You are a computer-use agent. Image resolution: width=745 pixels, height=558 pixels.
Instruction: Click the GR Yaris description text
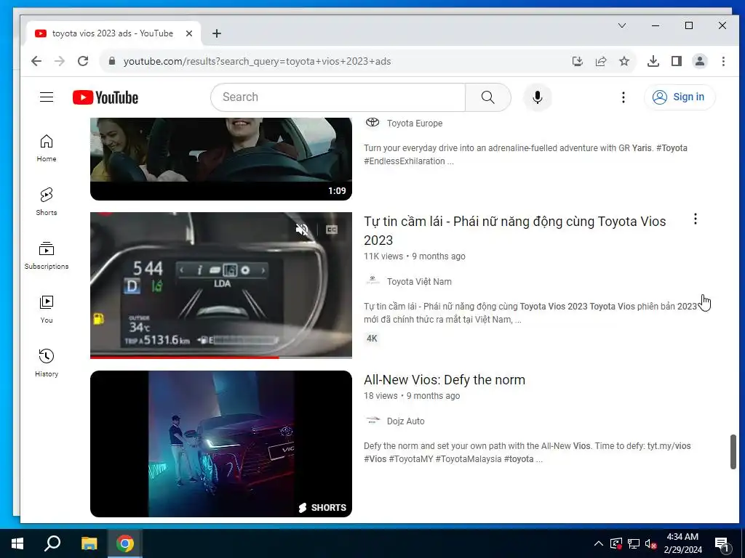pyautogui.click(x=525, y=155)
